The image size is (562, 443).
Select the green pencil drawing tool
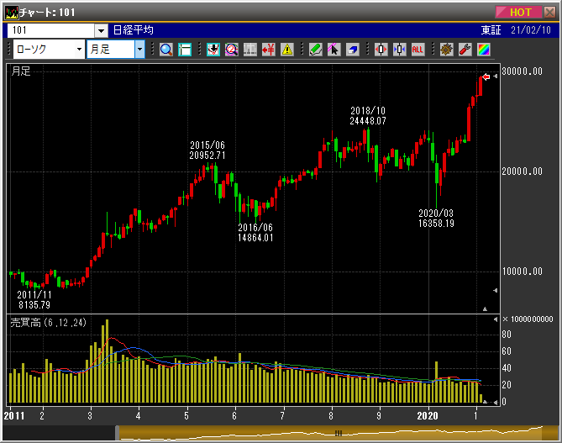pos(315,50)
